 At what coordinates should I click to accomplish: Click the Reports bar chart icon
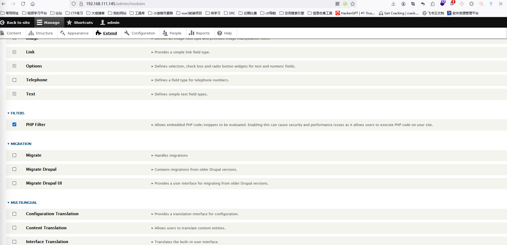click(191, 33)
